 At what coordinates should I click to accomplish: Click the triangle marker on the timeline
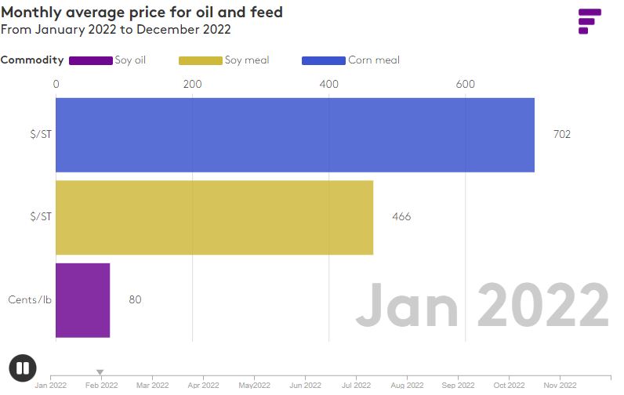100,372
